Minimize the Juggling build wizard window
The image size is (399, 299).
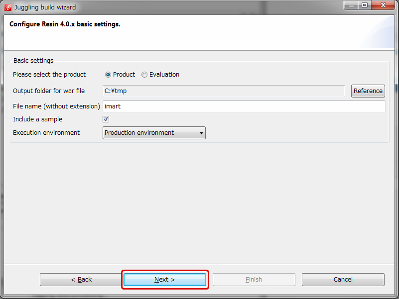(x=351, y=5)
